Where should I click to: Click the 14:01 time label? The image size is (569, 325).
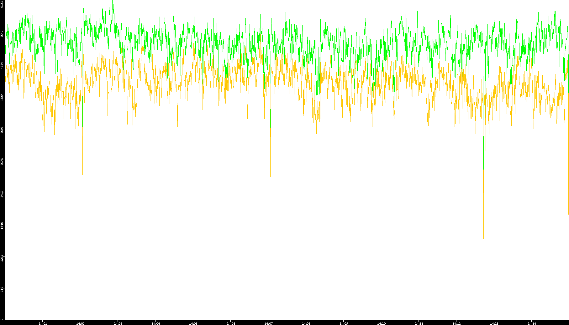[43, 323]
